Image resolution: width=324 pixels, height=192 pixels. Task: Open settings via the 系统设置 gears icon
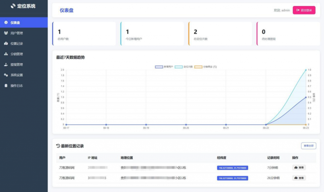[x=6, y=75]
